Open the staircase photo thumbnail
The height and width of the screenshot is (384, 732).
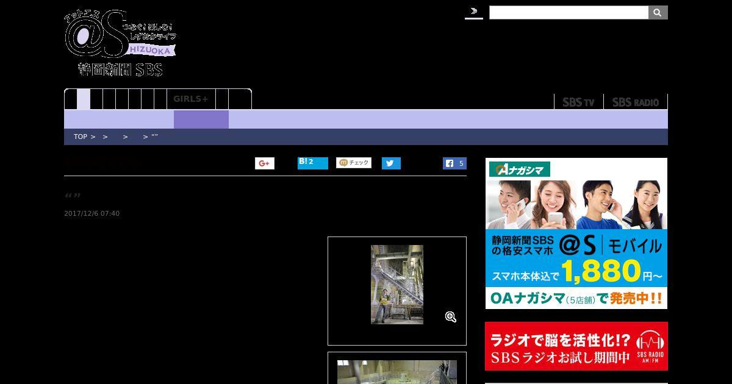coord(397,285)
